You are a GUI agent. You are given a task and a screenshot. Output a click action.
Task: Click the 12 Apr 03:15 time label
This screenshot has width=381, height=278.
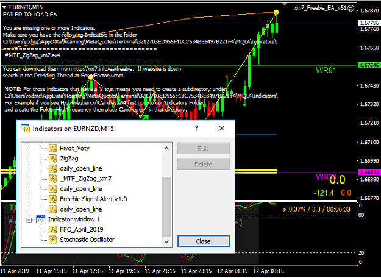(x=268, y=271)
